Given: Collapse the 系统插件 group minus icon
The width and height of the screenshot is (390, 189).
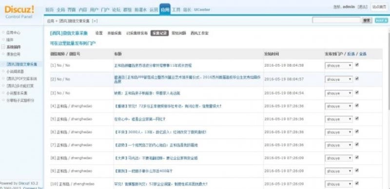Looking at the screenshot, I should 3,47.
